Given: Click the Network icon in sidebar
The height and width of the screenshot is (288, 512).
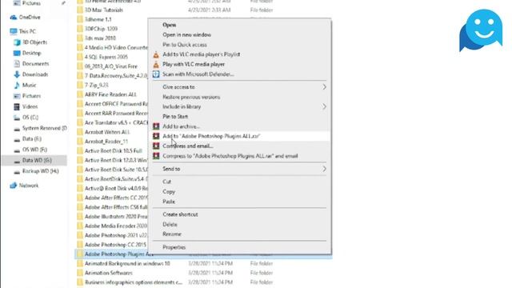Looking at the screenshot, I should point(14,186).
